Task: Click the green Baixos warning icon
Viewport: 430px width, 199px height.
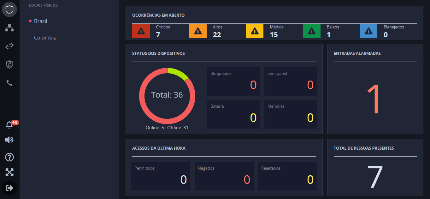Action: point(311,31)
